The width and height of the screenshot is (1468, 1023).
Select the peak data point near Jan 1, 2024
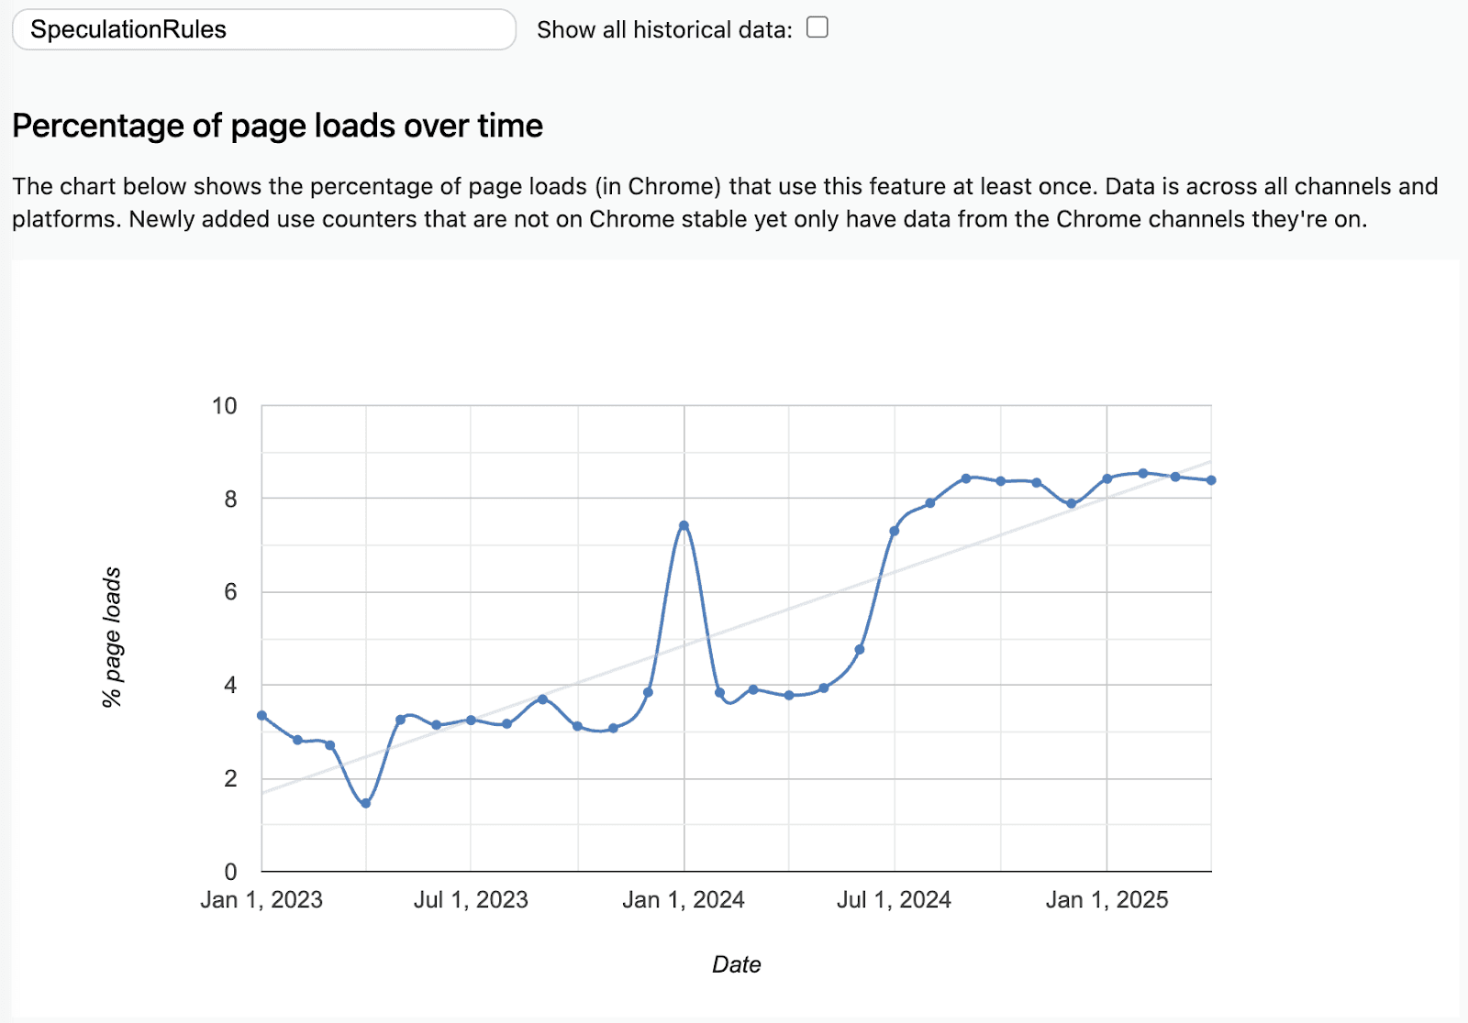click(683, 525)
